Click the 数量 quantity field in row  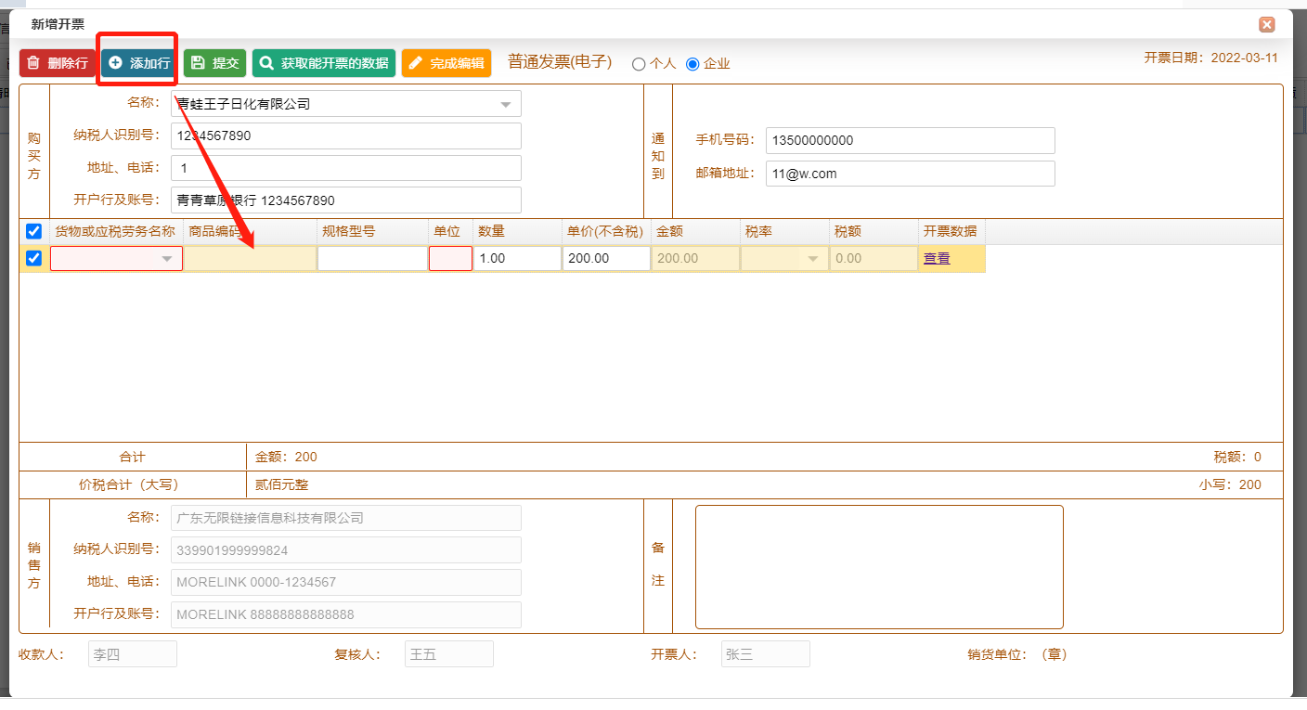tap(517, 258)
